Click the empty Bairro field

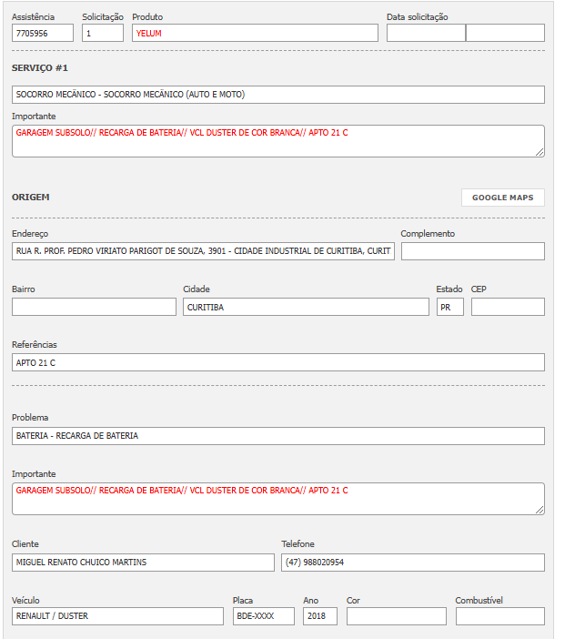(x=94, y=307)
